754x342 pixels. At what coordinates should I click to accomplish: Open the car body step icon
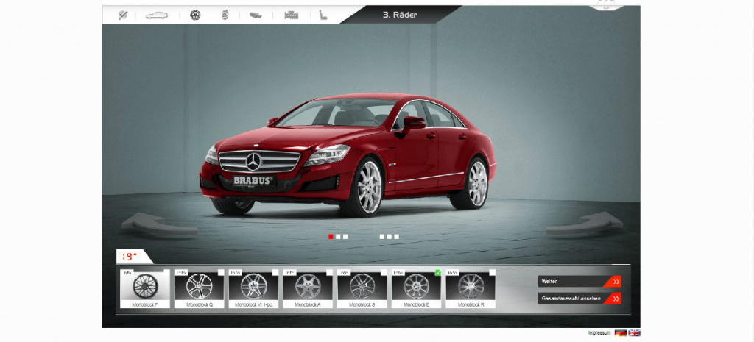[x=157, y=15]
